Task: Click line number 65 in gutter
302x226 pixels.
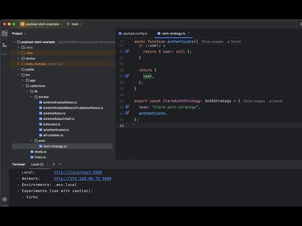Action: pyautogui.click(x=121, y=126)
